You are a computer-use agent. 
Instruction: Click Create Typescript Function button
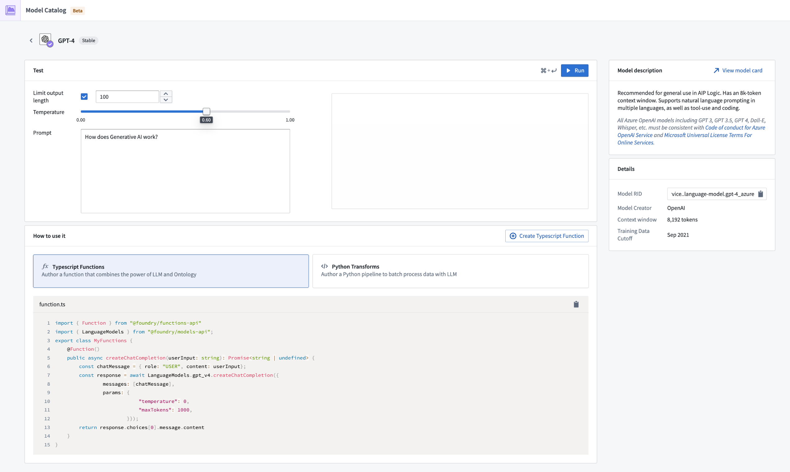point(546,236)
